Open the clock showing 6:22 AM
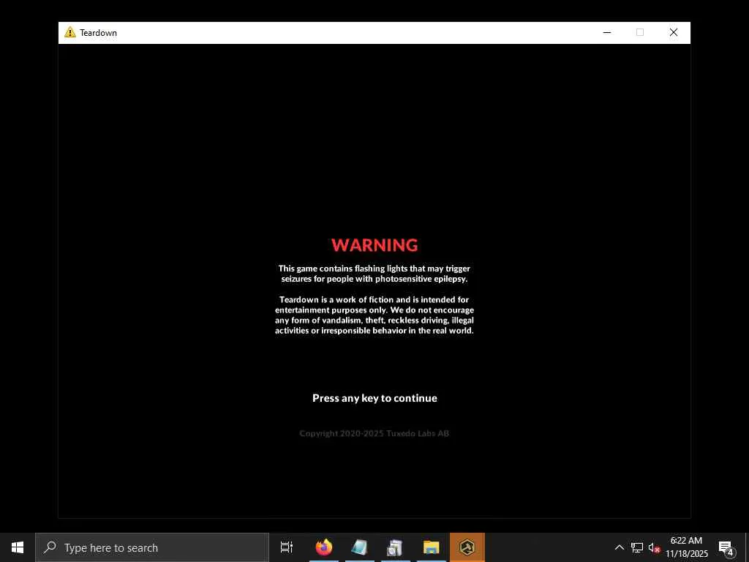This screenshot has height=562, width=749. coord(686,547)
